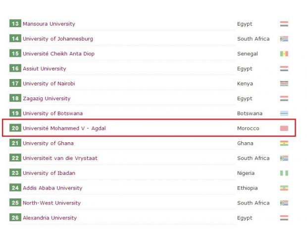This screenshot has width=307, height=242.
Task: Click the Kenya flag icon
Action: tap(284, 83)
